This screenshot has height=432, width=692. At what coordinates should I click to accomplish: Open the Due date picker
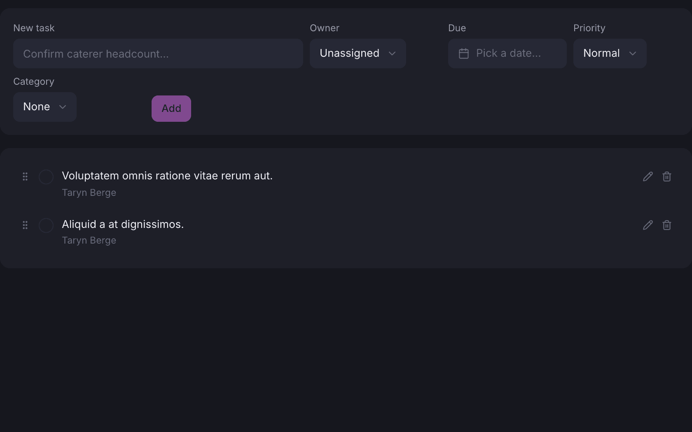(507, 53)
